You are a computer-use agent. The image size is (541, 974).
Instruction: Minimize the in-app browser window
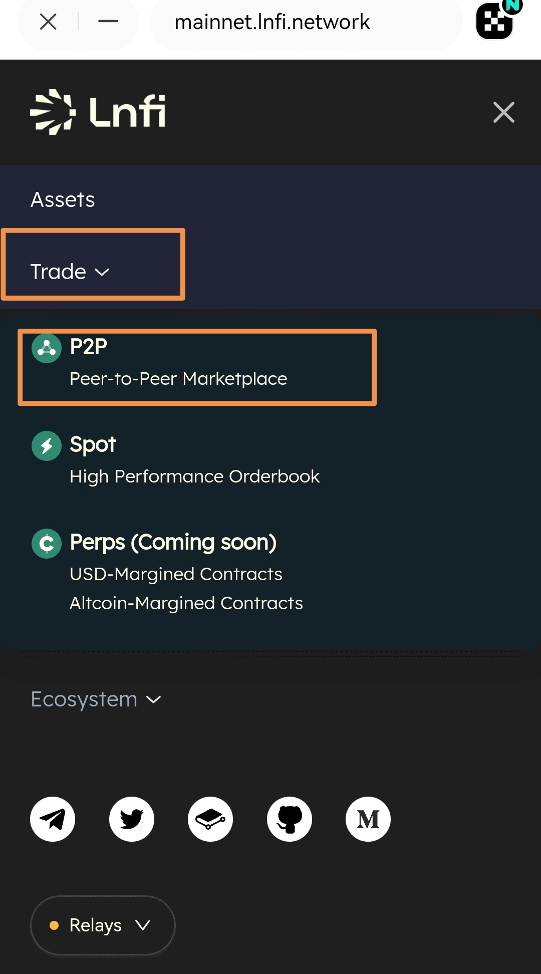tap(108, 22)
